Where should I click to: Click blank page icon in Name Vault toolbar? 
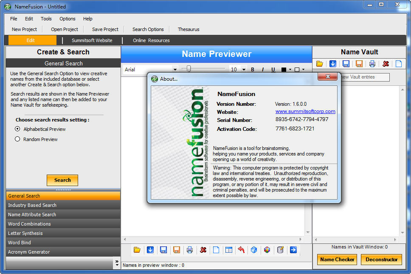(398, 64)
